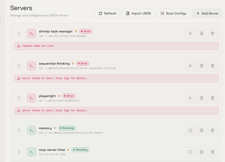Open side panel for mcp-server-time
The height and width of the screenshot is (162, 225).
202,152
